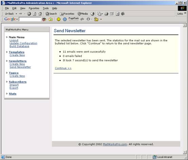Image resolution: width=188 pixels, height=160 pixels.
Task: Go to Home page icon
Action: [40, 14]
